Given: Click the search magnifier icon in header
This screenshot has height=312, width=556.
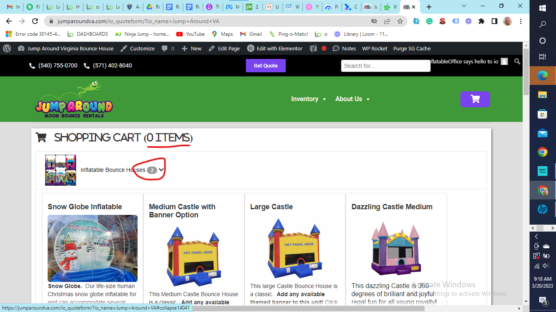Looking at the screenshot, I should 517,61.
